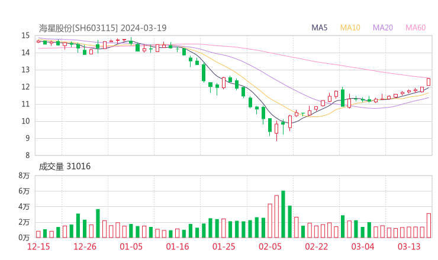Click the price axis value 12

coord(25,87)
